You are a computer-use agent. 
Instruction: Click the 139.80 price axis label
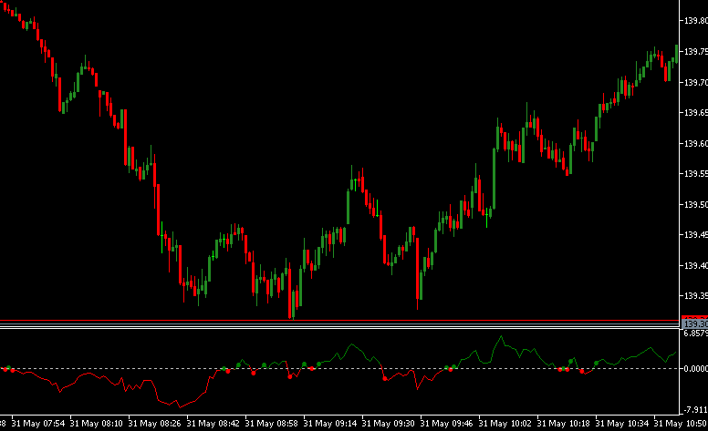[696, 21]
